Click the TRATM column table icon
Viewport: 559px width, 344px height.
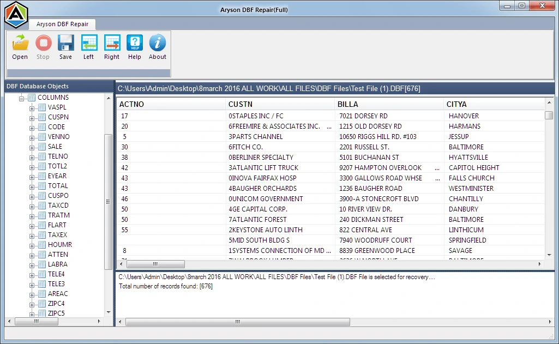pos(42,215)
